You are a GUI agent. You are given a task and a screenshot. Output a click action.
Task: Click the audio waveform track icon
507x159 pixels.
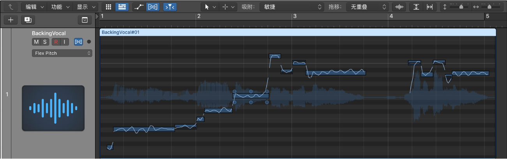click(53, 108)
